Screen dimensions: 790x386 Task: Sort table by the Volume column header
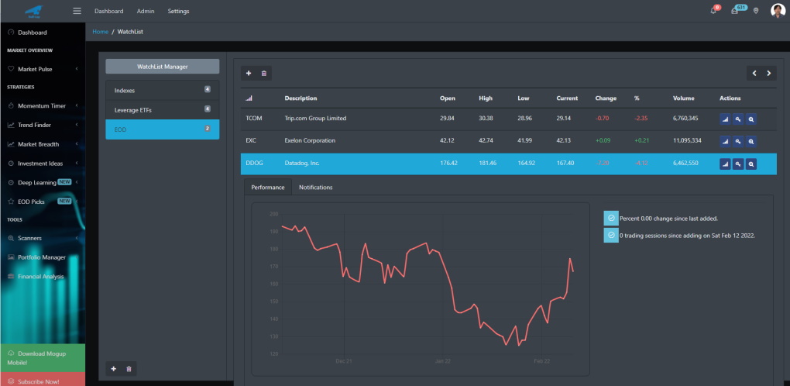(x=683, y=98)
